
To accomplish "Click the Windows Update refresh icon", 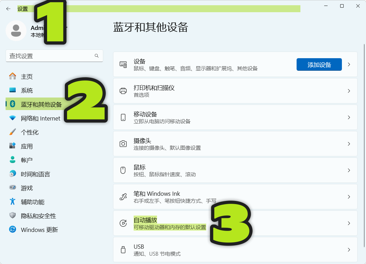I will click(13, 230).
